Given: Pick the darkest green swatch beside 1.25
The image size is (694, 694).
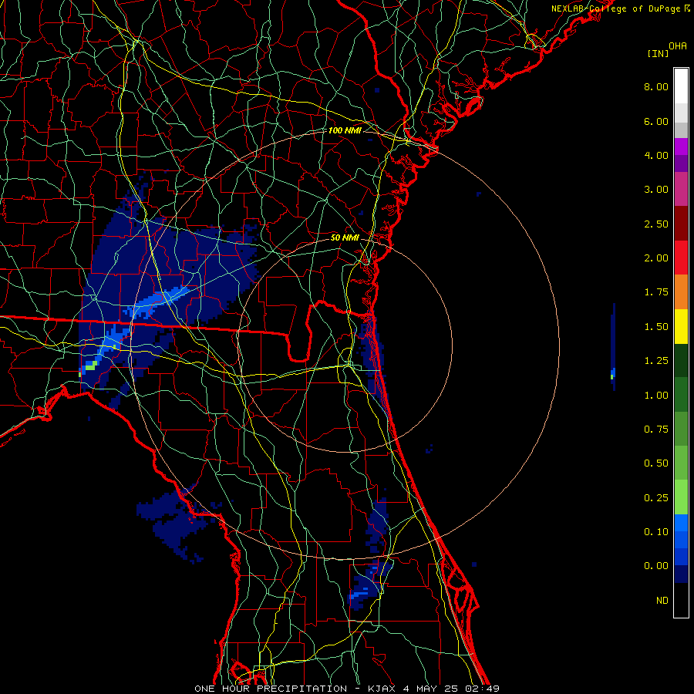Looking at the screenshot, I should coord(681,361).
